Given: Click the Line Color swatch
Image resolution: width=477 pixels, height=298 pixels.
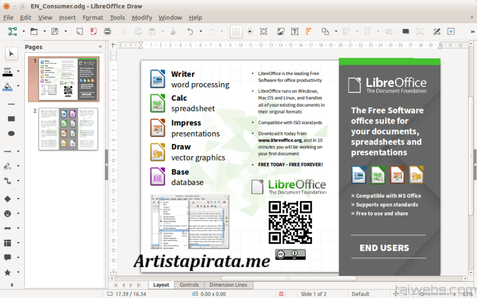Looking at the screenshot, I should click(x=7, y=71).
